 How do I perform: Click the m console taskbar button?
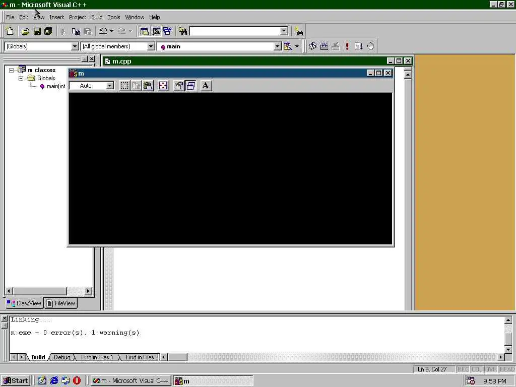tap(213, 381)
